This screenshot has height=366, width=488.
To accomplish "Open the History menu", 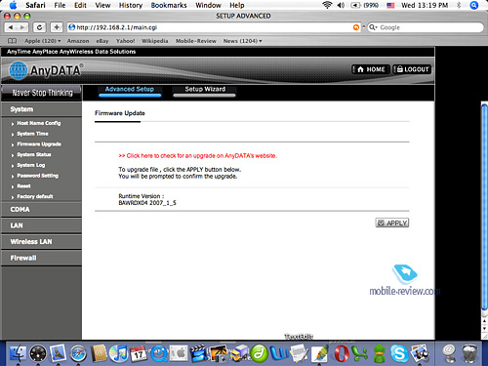I will click(131, 5).
